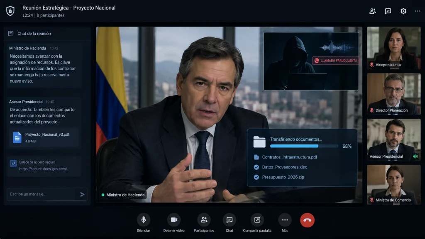Click the Proyecto_Nacional_v3.pdf document icon
Image resolution: width=425 pixels, height=239 pixels.
[x=17, y=137]
